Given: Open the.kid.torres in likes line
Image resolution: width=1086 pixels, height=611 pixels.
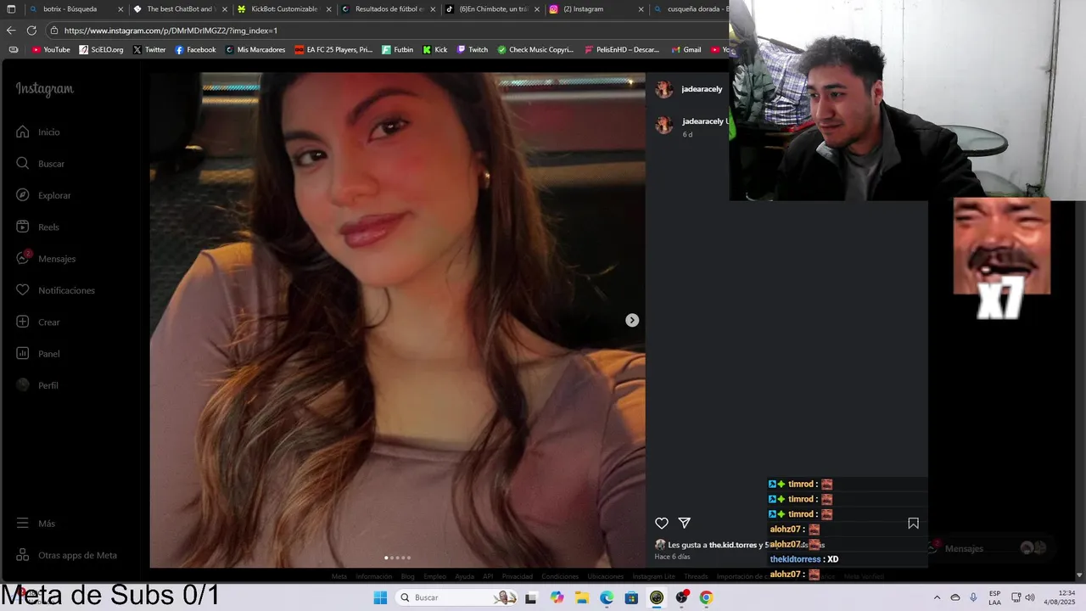Looking at the screenshot, I should (x=733, y=545).
